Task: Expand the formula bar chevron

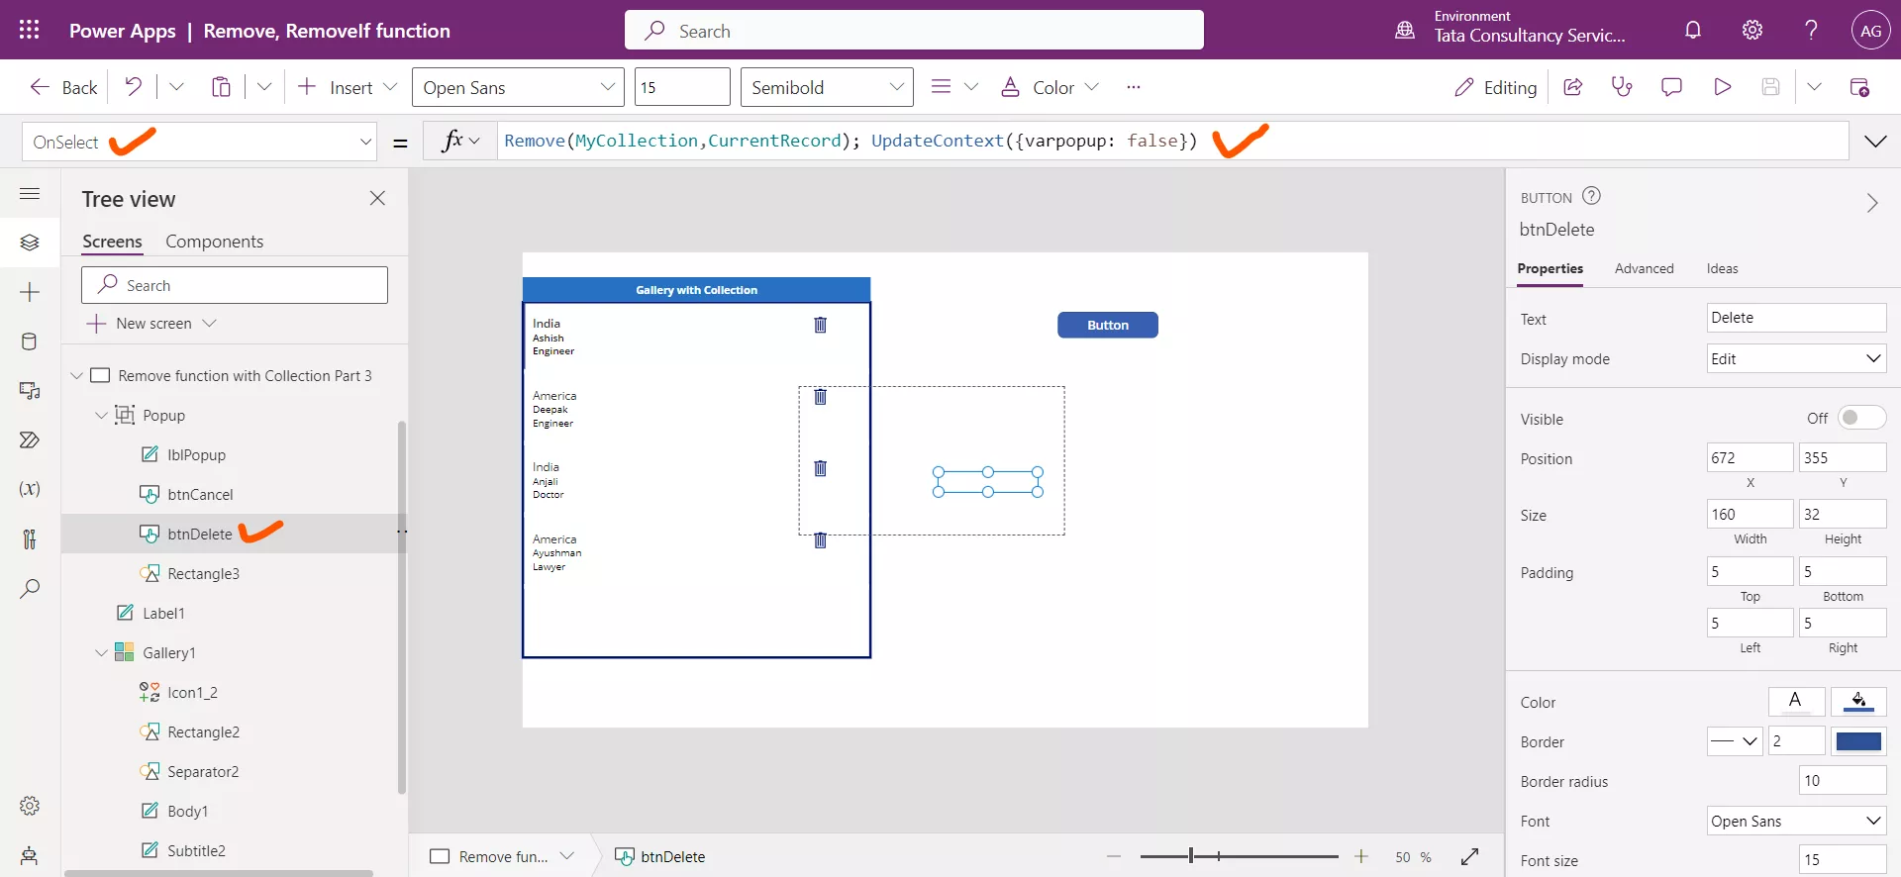Action: [x=1875, y=142]
